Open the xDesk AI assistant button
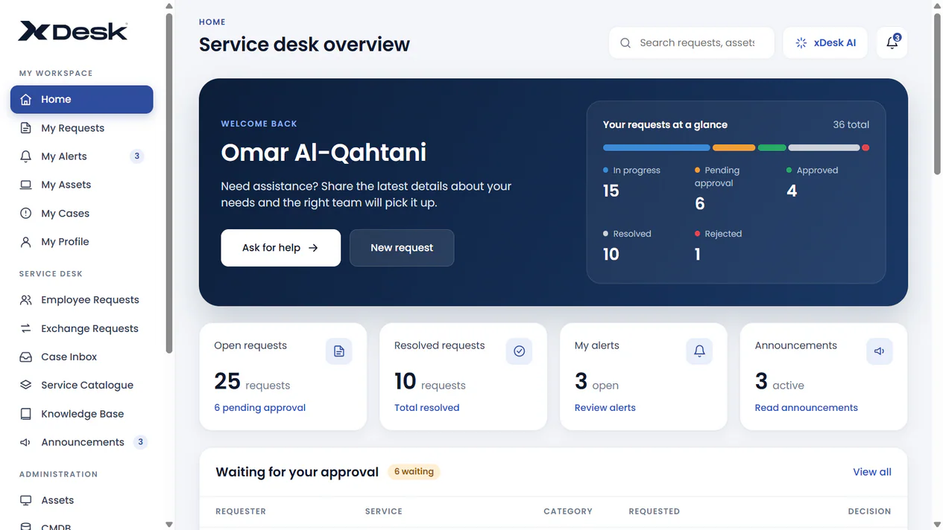Viewport: 943px width, 530px height. (x=825, y=43)
